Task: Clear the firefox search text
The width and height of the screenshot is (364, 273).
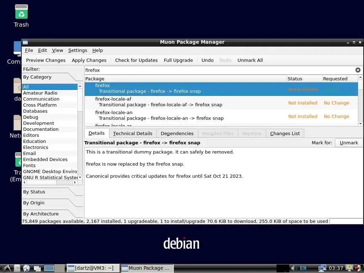Action: 358,70
